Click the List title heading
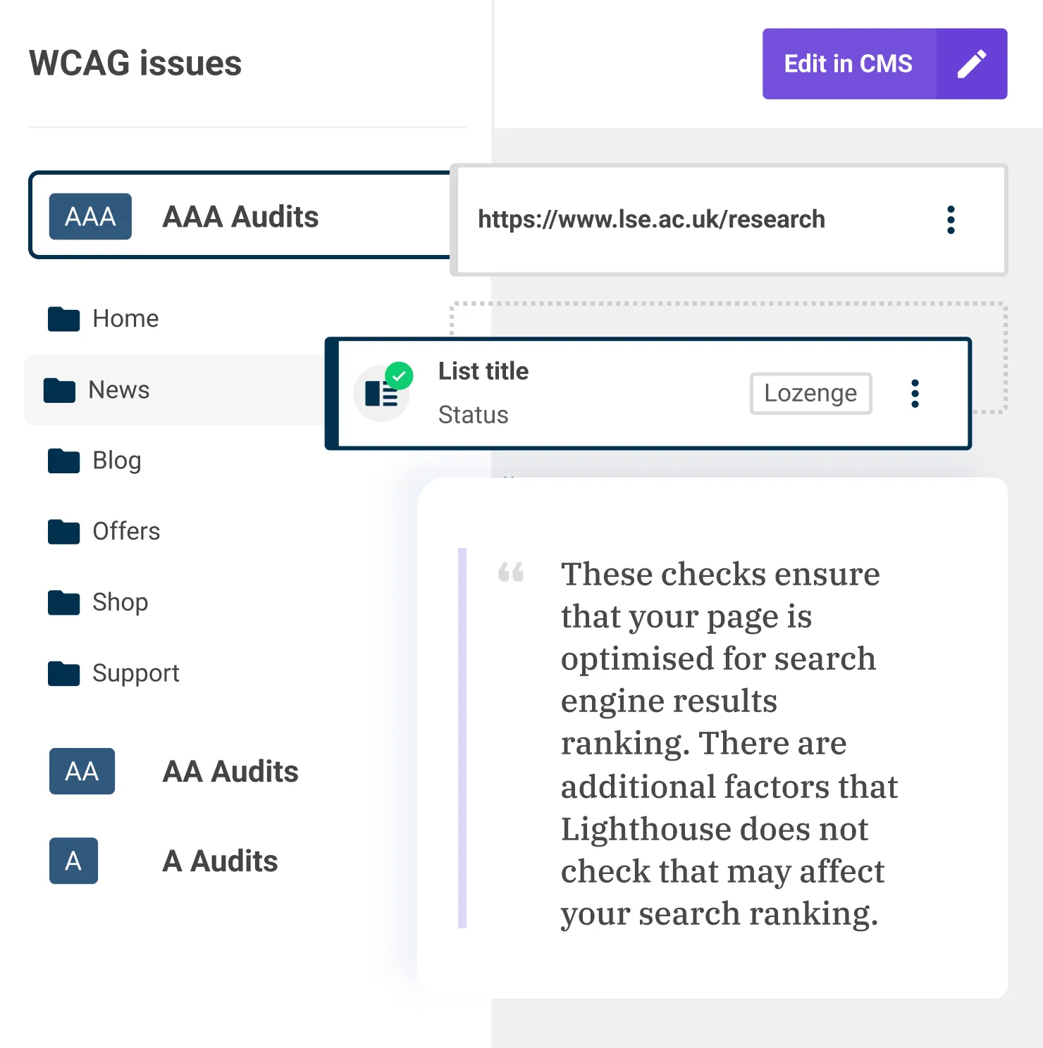1043x1048 pixels. pyautogui.click(x=483, y=371)
